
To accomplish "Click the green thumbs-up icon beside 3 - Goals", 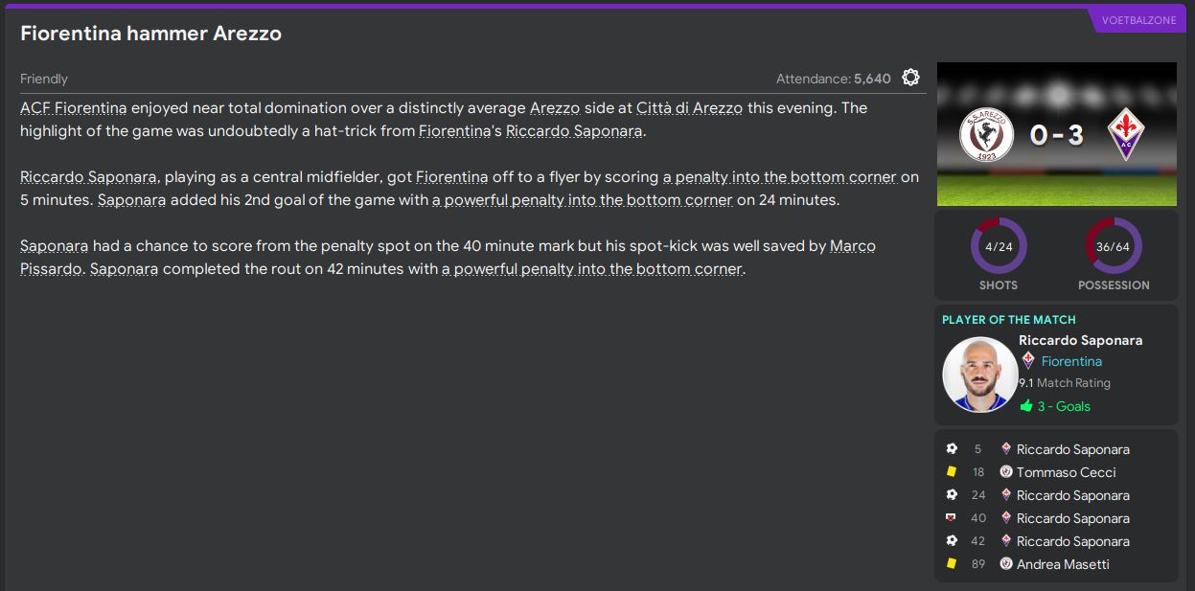I will 1026,406.
